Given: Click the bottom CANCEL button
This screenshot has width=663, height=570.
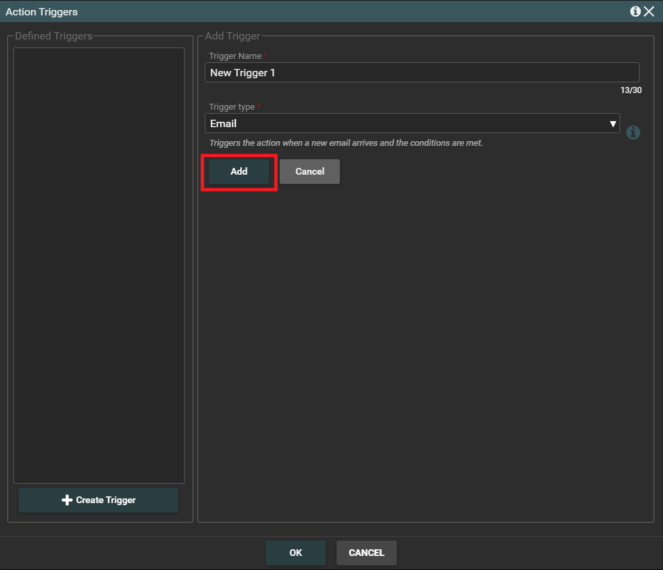Looking at the screenshot, I should [366, 553].
